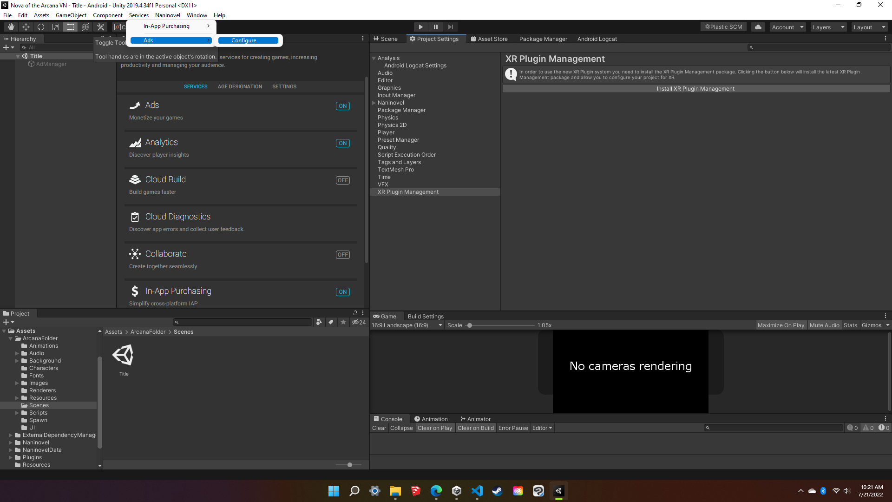Select the Scale tool

pyautogui.click(x=56, y=27)
